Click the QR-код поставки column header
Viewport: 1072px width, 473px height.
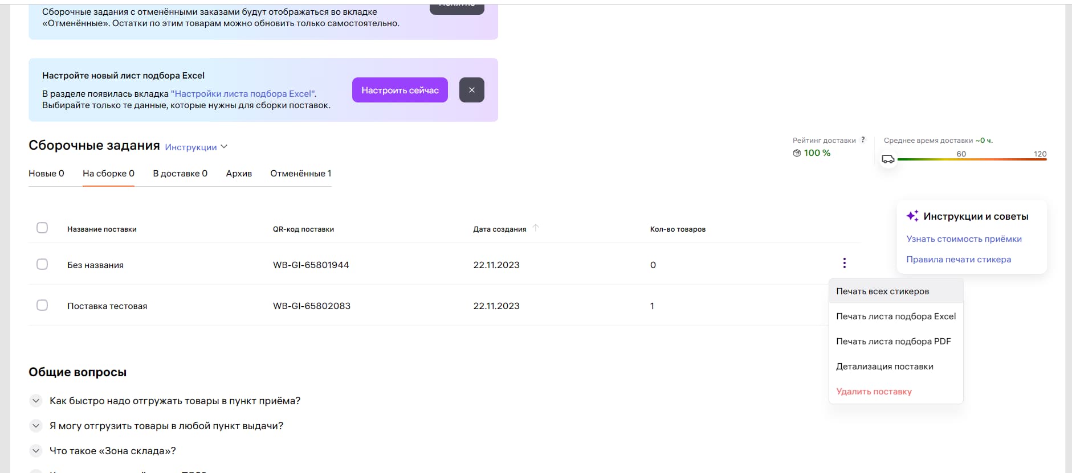(x=303, y=229)
